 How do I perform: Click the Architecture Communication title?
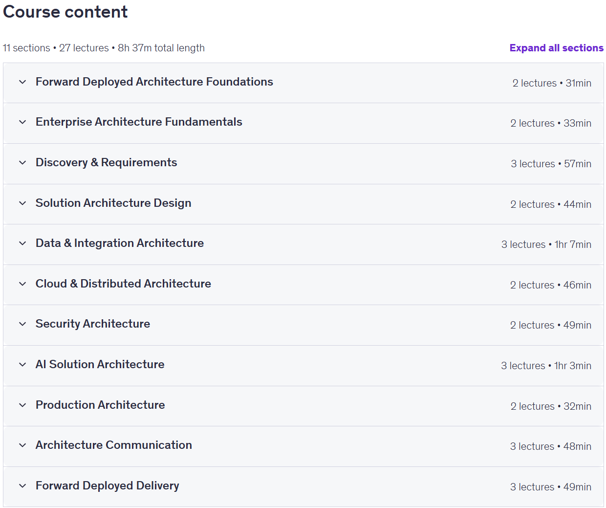[114, 445]
